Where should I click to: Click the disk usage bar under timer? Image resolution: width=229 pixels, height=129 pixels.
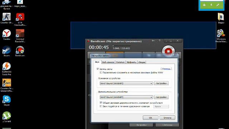coord(122,46)
